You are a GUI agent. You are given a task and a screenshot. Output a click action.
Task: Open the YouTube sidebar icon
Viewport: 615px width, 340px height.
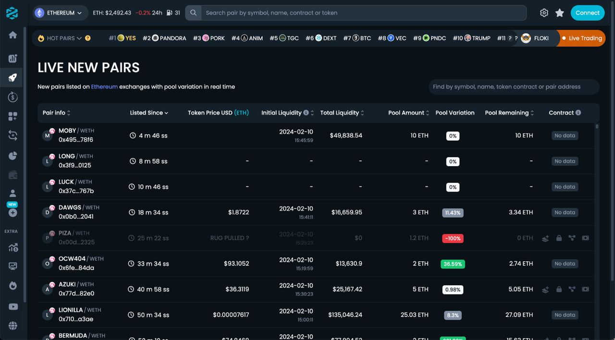click(13, 306)
